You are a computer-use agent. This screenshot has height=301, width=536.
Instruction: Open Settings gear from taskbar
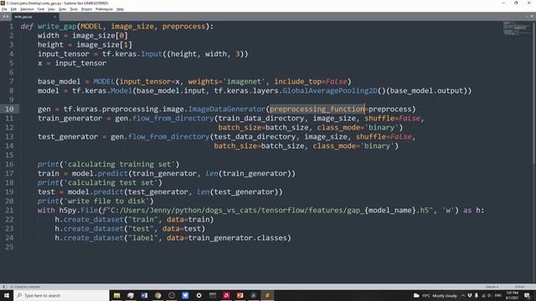[x=199, y=295]
